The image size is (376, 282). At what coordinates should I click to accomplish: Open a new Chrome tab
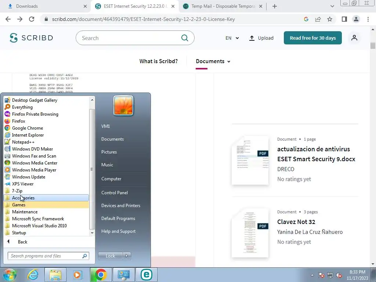coord(275,6)
